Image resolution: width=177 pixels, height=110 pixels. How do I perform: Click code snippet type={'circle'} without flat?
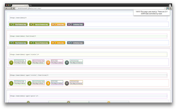click(24, 54)
